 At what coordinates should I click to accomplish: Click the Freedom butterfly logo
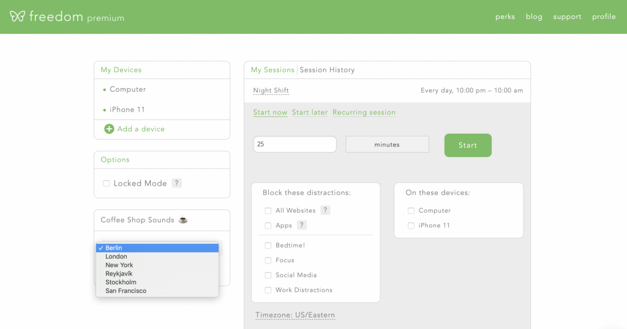point(18,17)
